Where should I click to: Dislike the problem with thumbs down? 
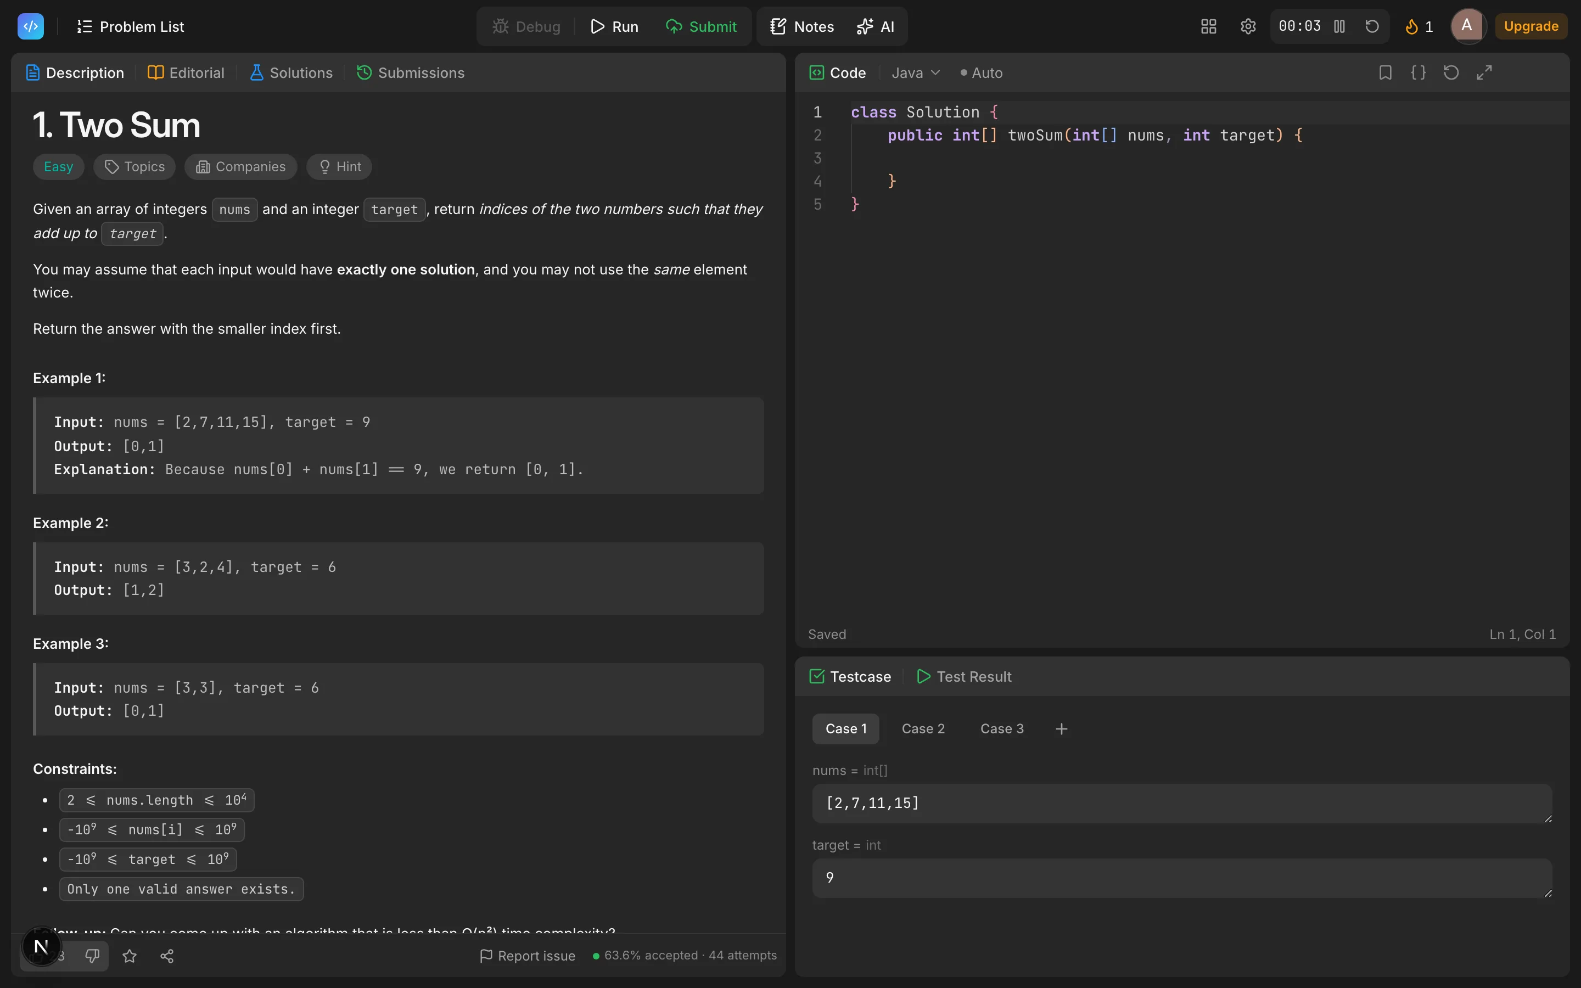pos(92,956)
